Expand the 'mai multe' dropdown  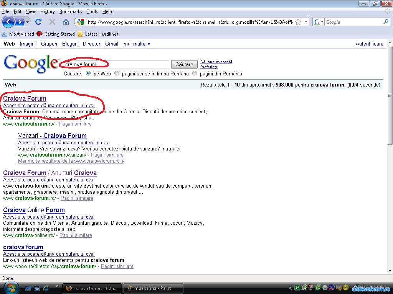pos(137,44)
